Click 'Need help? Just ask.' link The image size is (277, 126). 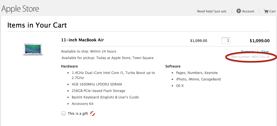[212, 11]
